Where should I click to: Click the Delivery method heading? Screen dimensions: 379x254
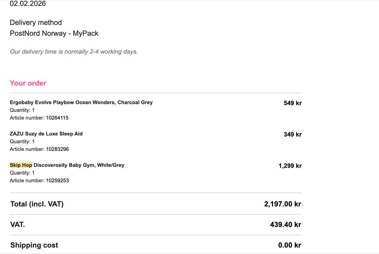click(x=36, y=22)
